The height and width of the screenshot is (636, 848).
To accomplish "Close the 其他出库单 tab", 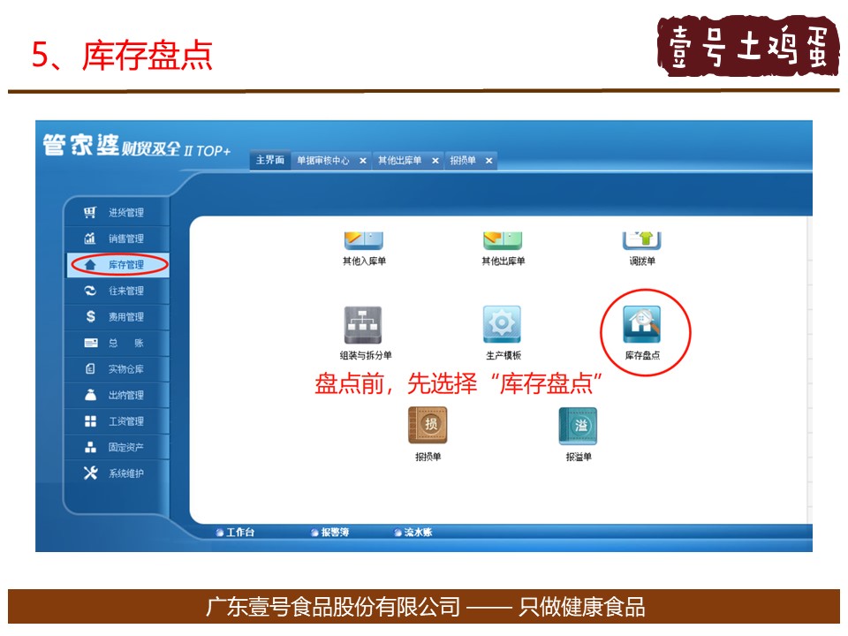I will (435, 161).
